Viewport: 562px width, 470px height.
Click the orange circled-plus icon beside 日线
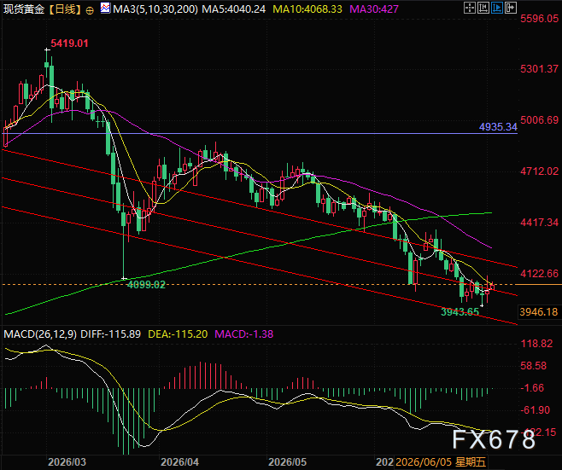click(90, 10)
